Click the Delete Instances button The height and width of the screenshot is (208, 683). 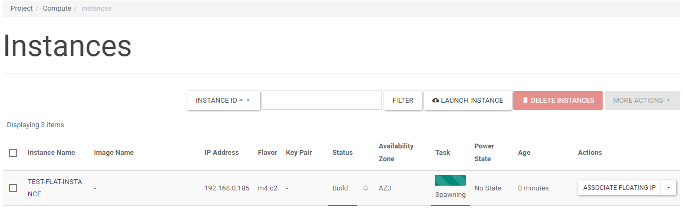(558, 101)
